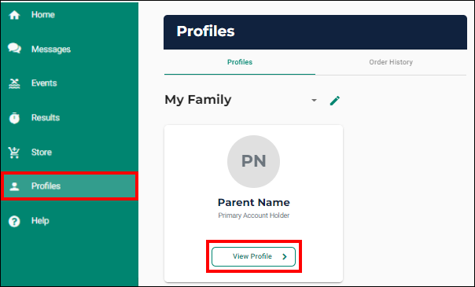
Task: Open the Help question mark icon
Action: [x=14, y=221]
